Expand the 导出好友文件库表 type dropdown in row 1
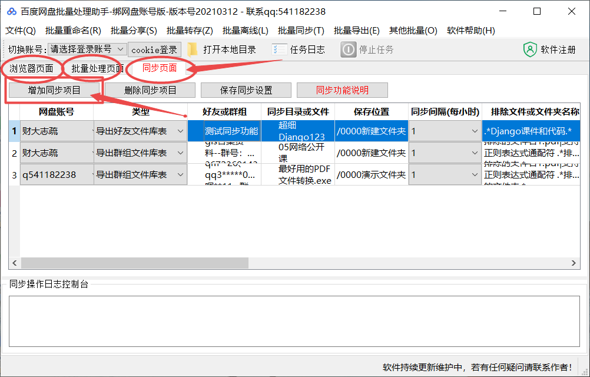Screen dimensions: 590x377 (x=180, y=130)
